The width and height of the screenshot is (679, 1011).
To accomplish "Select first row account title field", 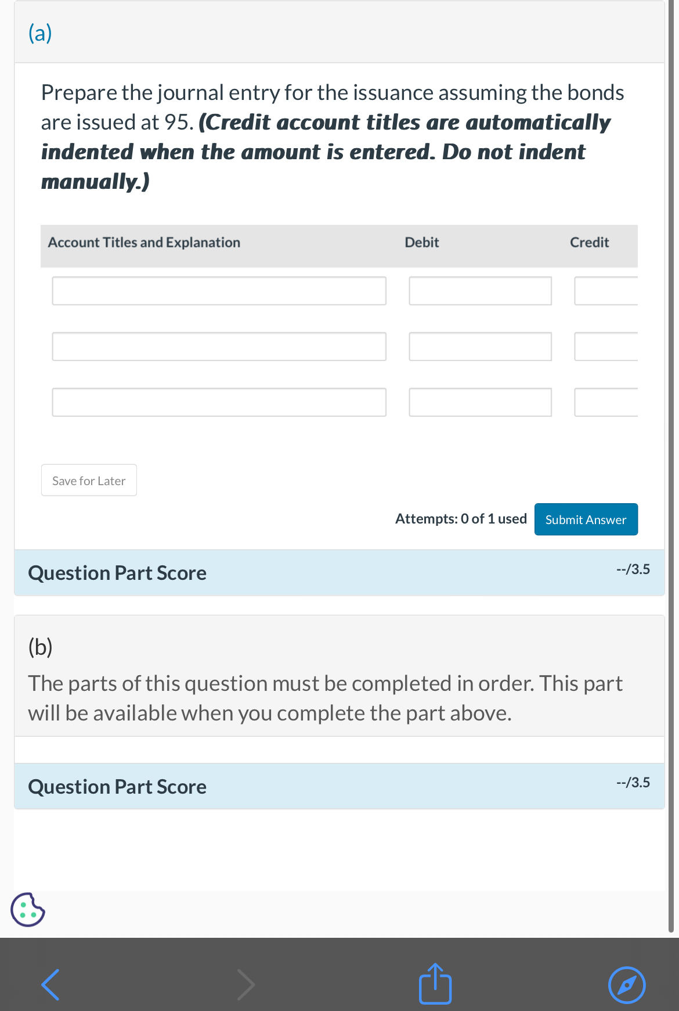I will coord(219,291).
